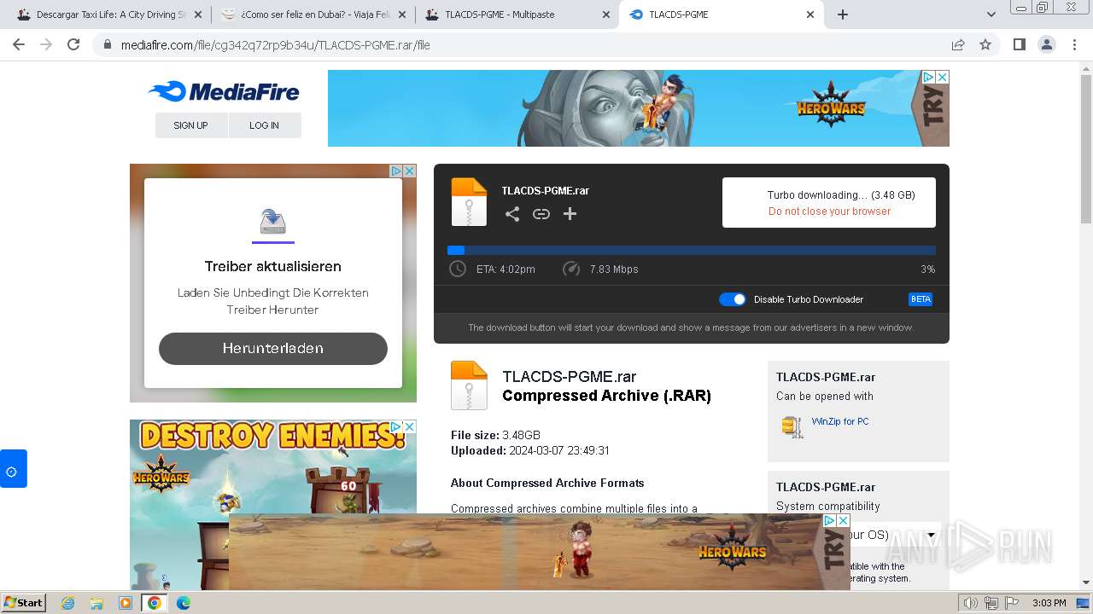The width and height of the screenshot is (1093, 614).
Task: Open the Chrome three-dot menu
Action: point(1074,44)
